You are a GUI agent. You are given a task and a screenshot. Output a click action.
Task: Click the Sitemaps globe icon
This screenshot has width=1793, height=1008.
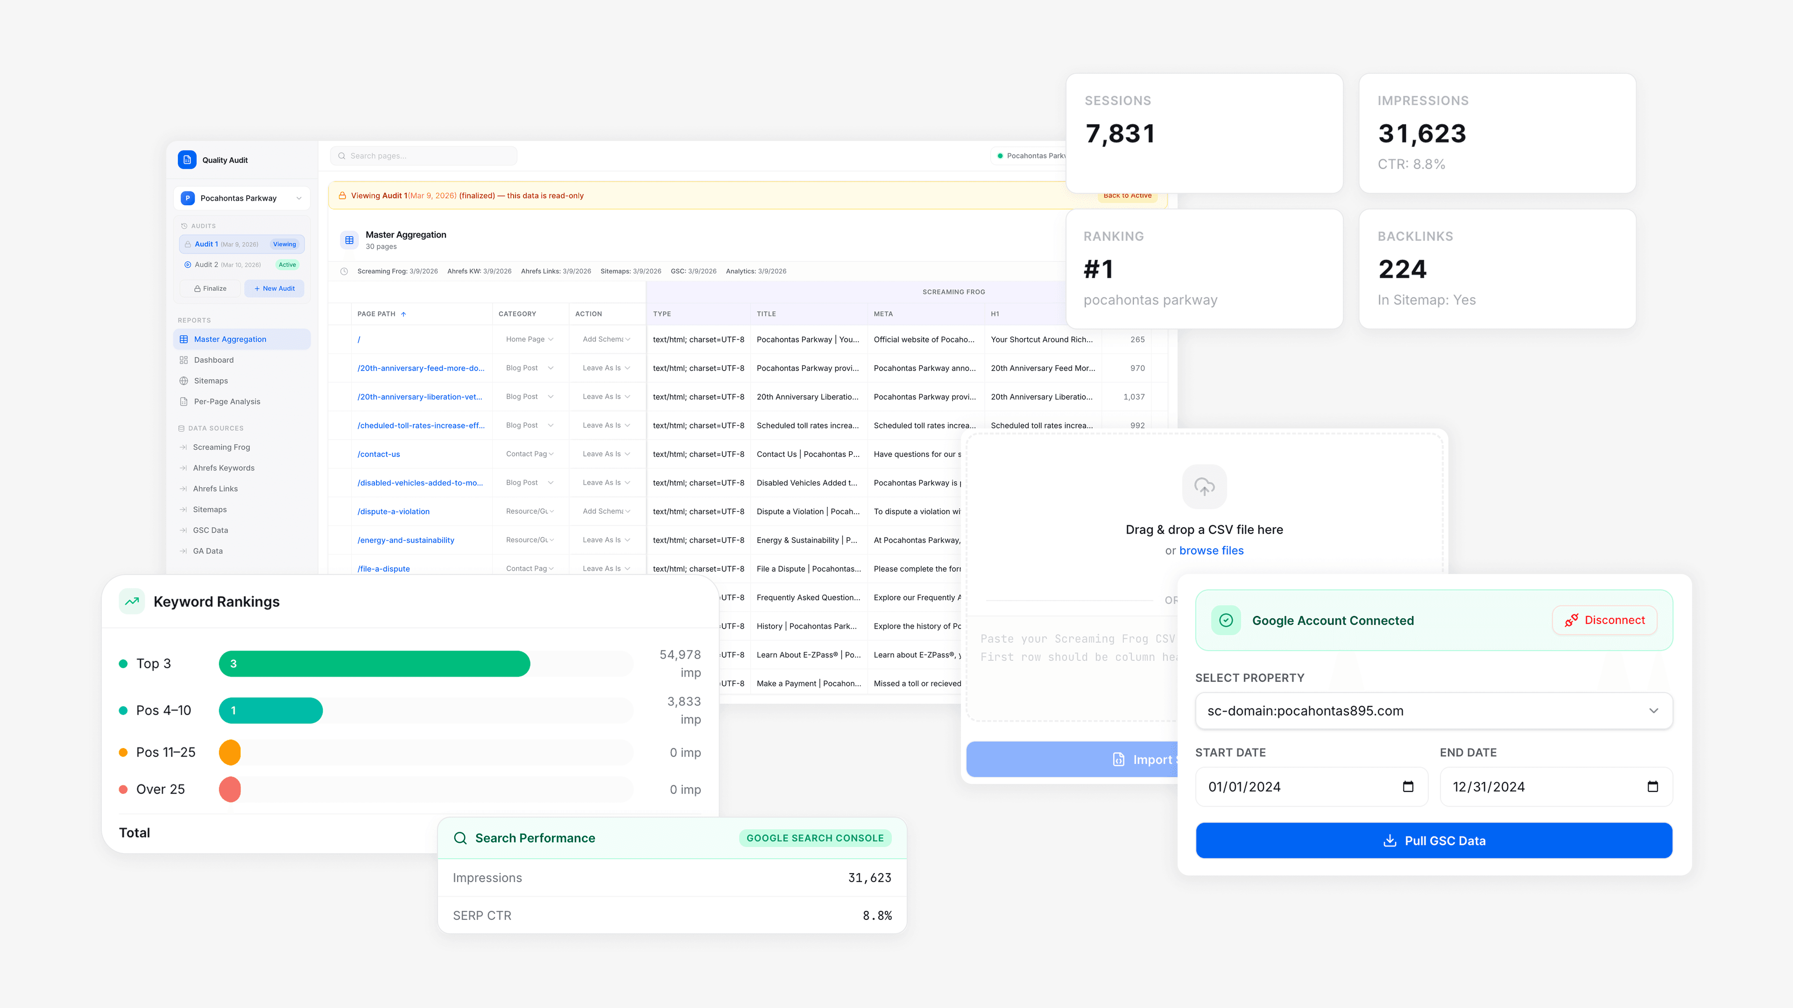(x=184, y=381)
